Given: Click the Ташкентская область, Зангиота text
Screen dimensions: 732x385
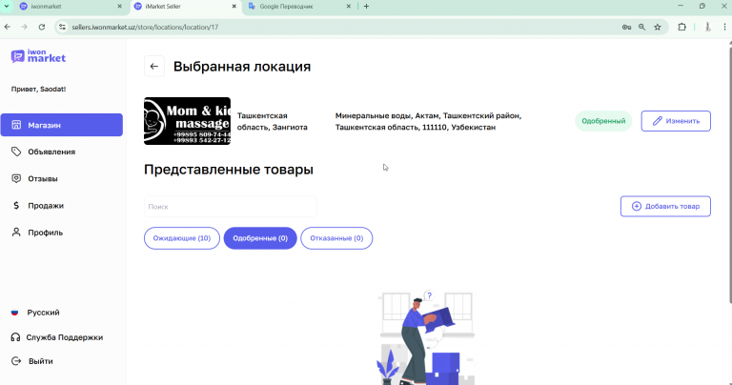Looking at the screenshot, I should (x=273, y=121).
